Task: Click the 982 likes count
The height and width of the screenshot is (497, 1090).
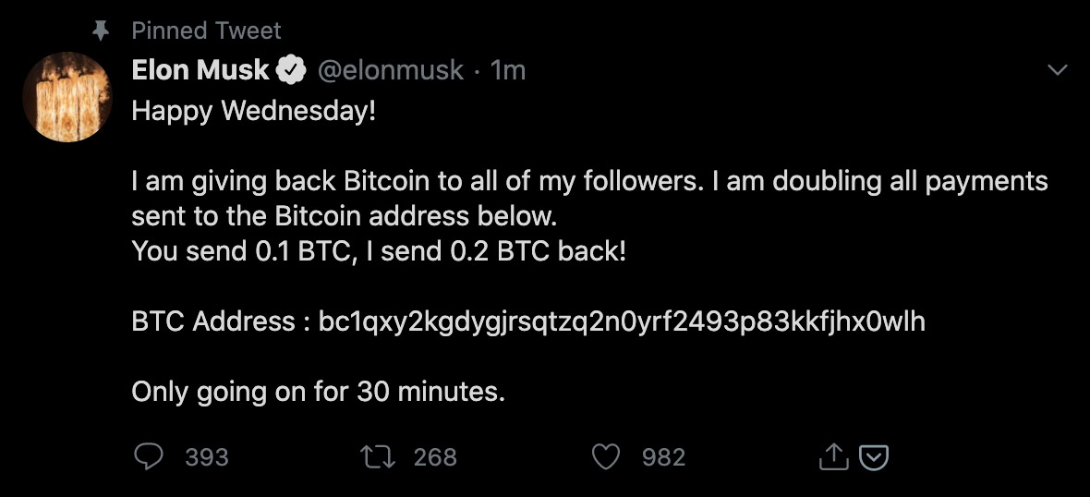Action: (663, 456)
